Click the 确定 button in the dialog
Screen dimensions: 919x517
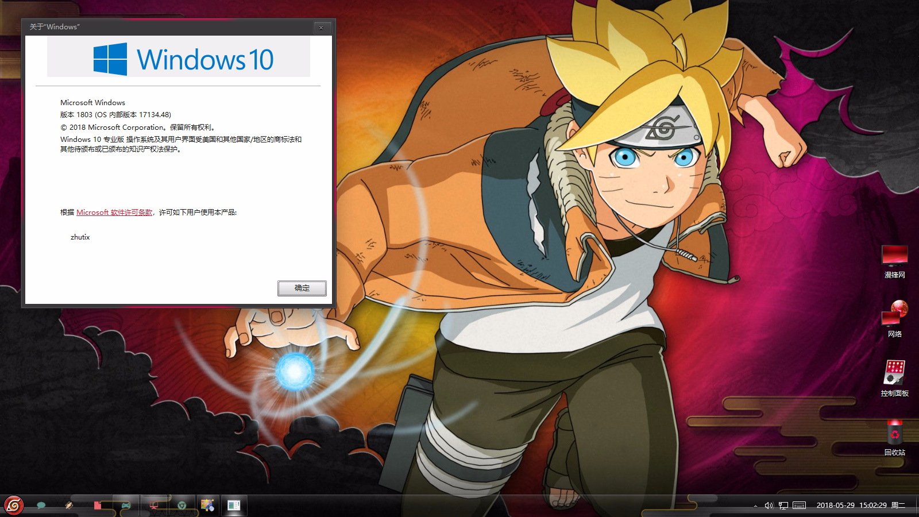[x=302, y=288]
